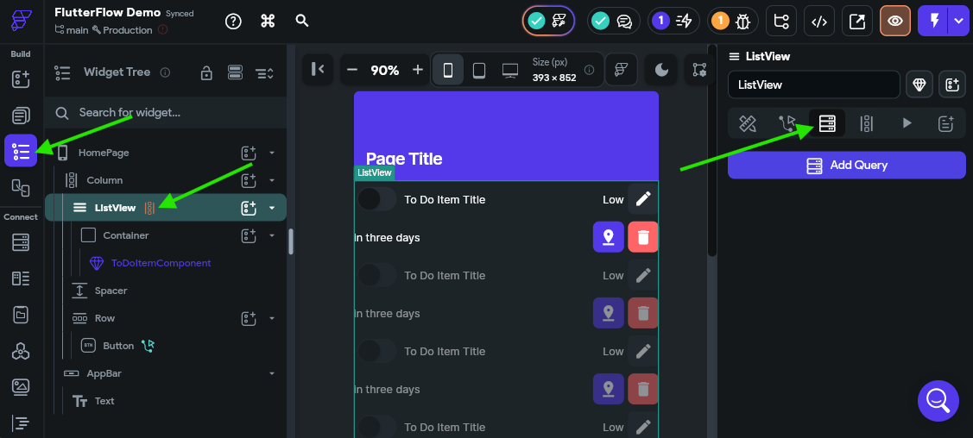Switch to the Documentation notes tab
Viewport: 973px width, 438px height.
(x=945, y=123)
